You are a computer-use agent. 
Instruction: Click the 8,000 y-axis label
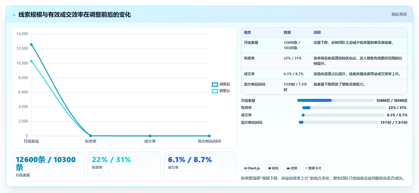point(23,78)
